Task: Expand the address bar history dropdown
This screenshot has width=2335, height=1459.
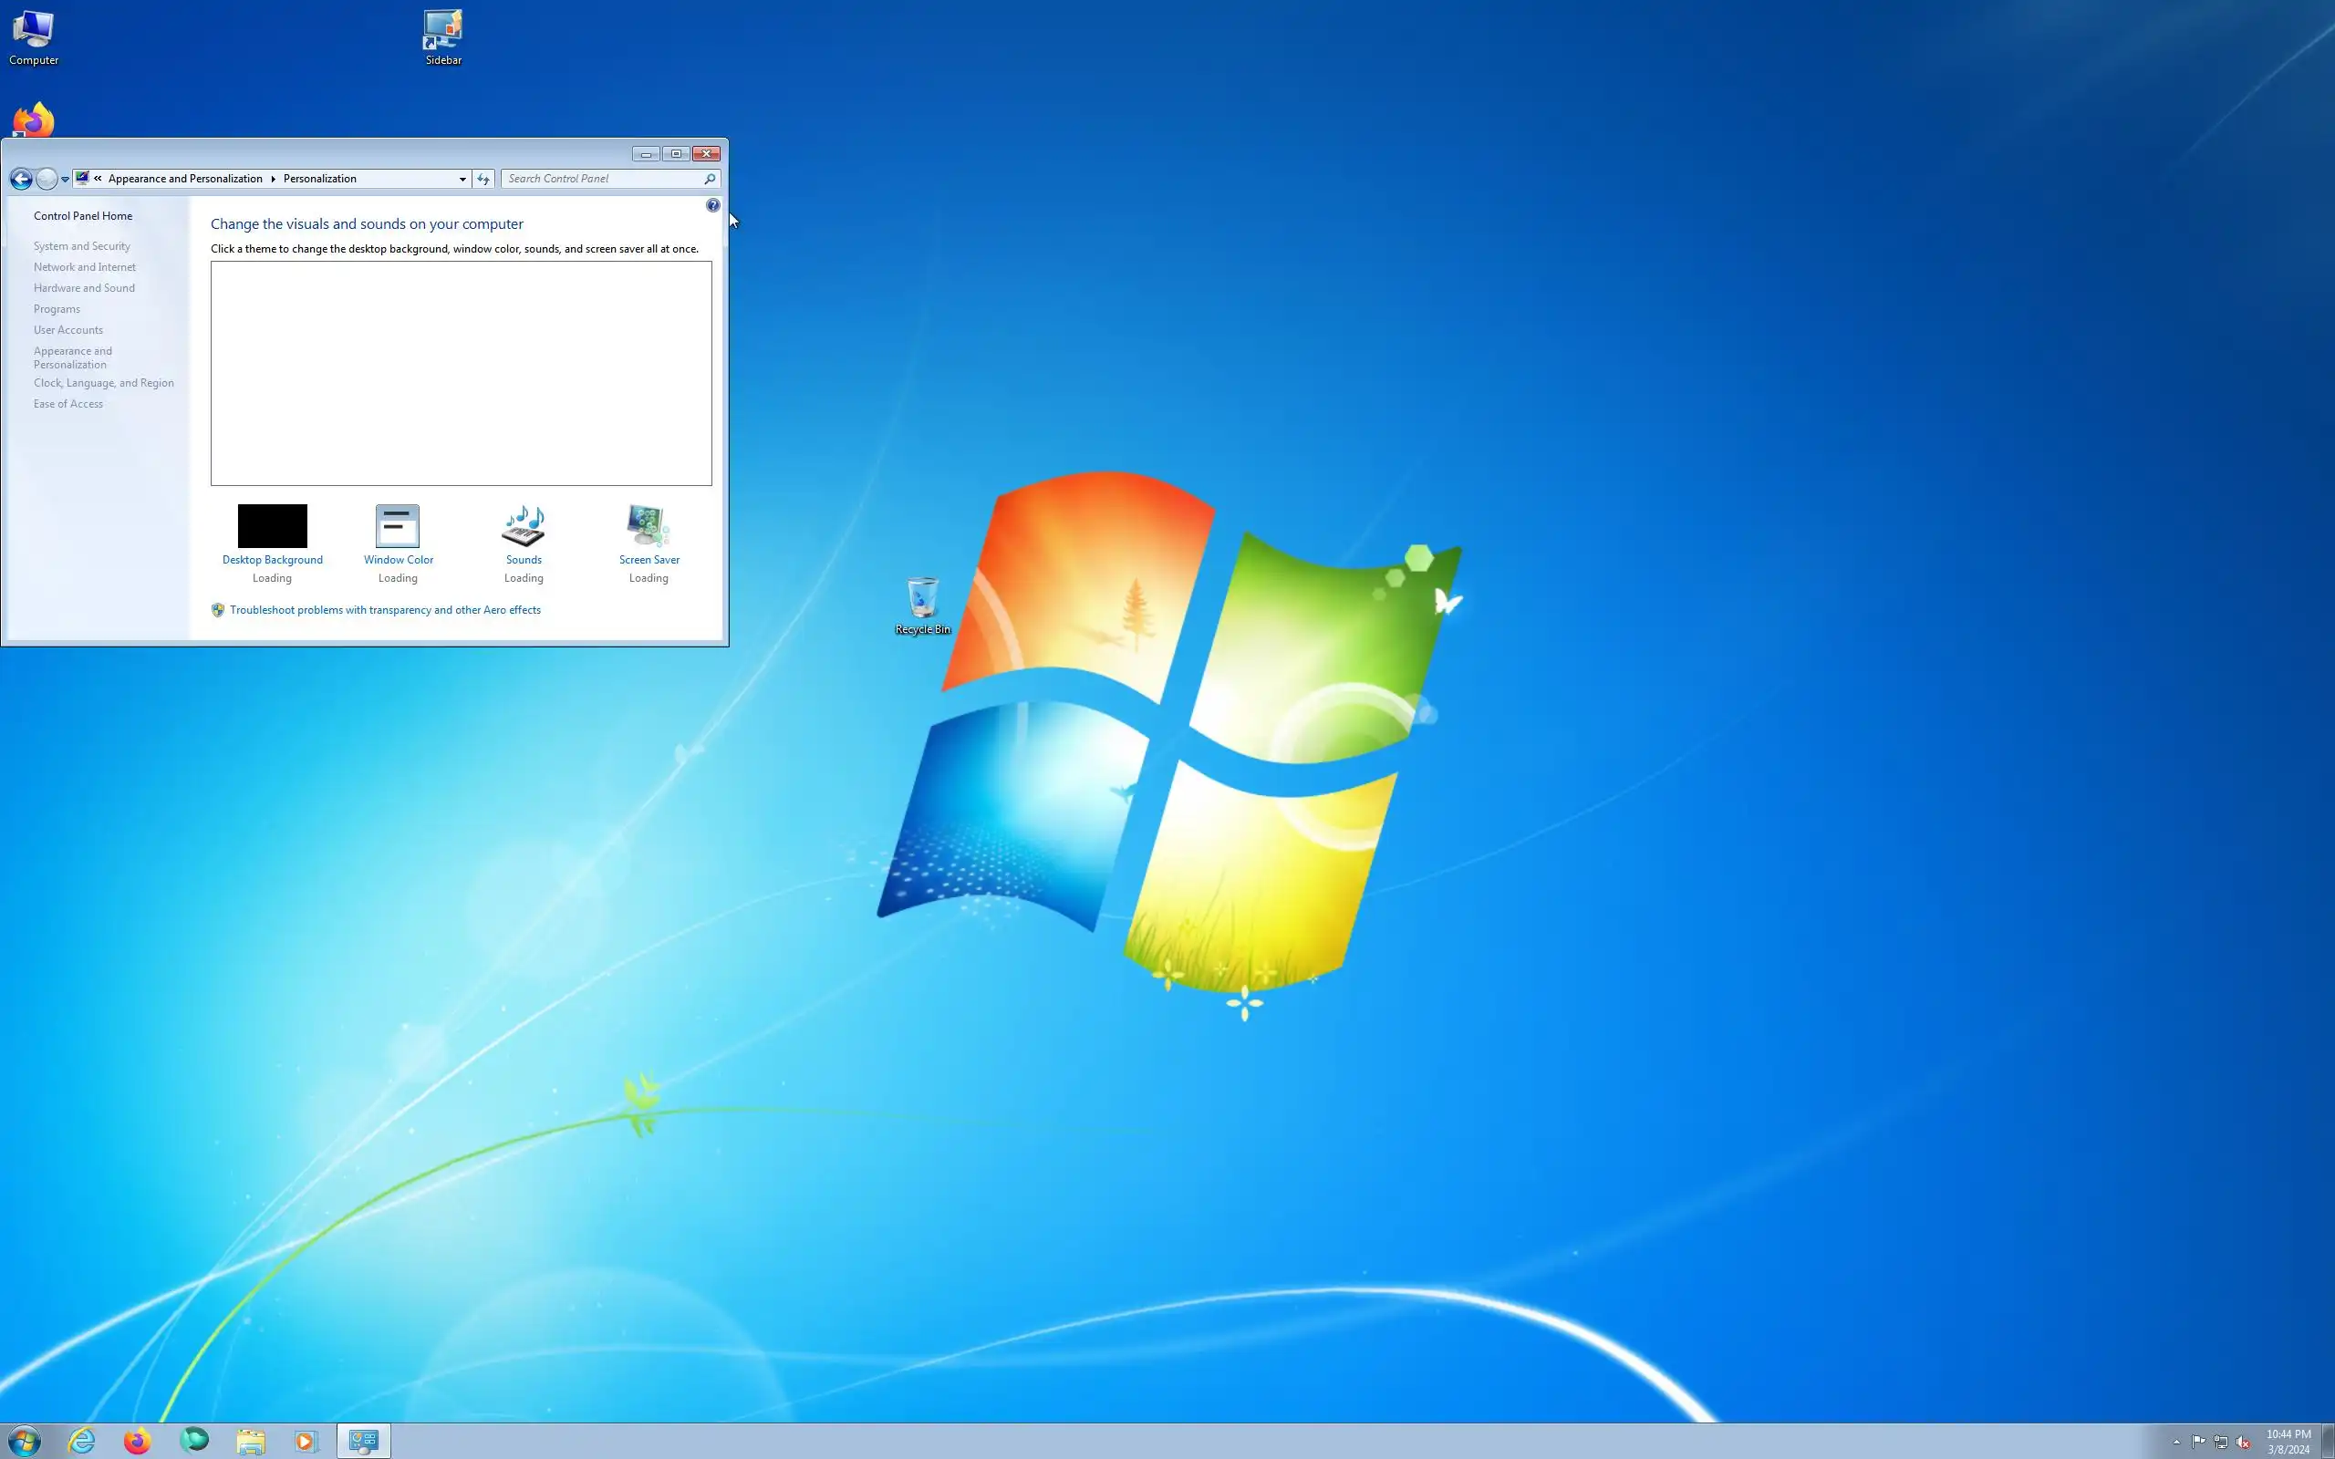Action: click(x=462, y=180)
